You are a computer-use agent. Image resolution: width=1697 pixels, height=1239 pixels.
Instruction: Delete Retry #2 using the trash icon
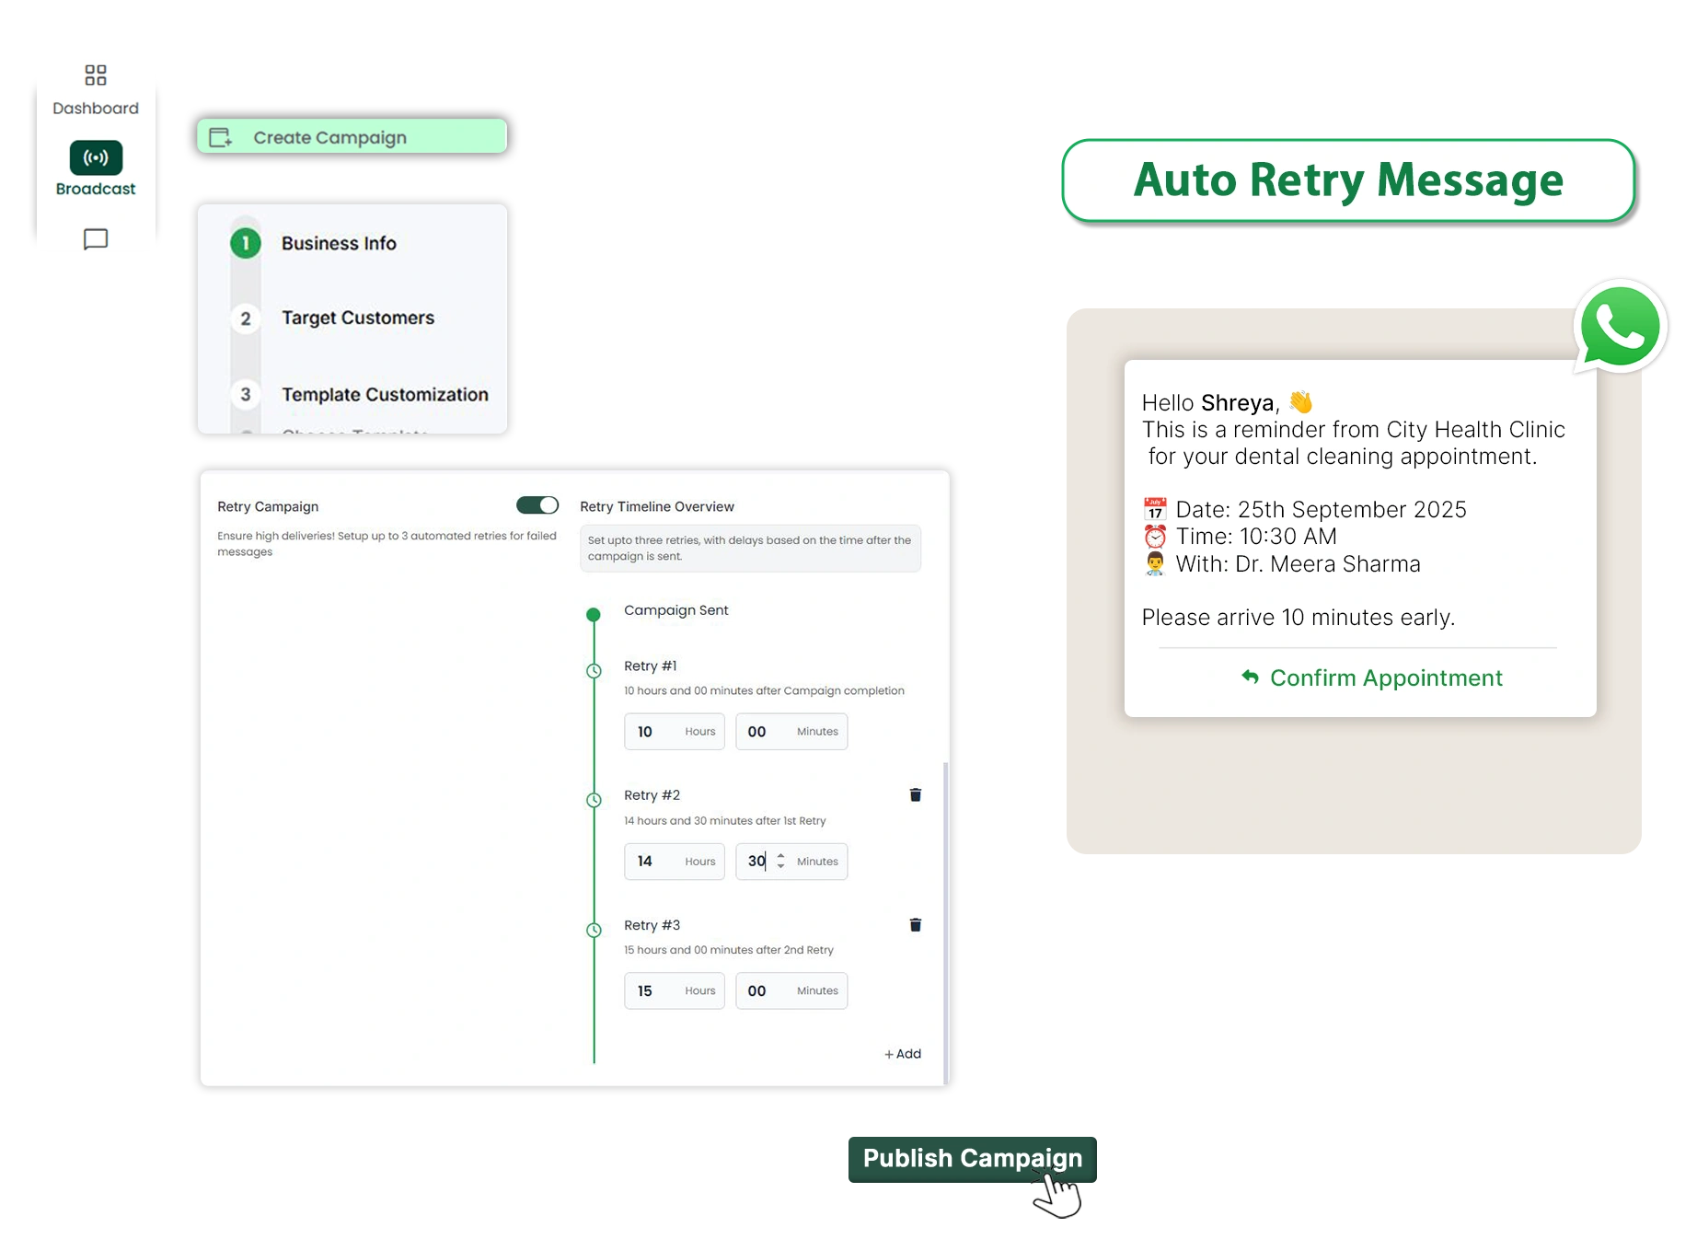[915, 794]
